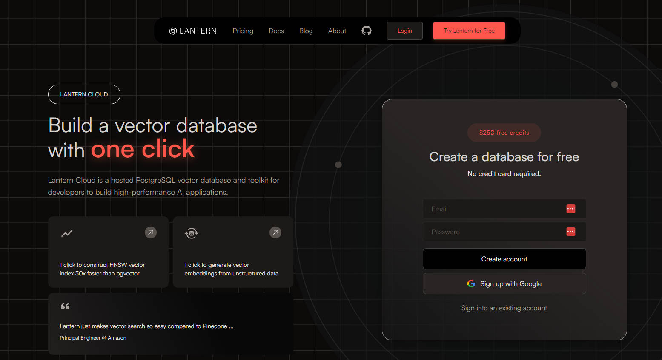Screen dimensions: 662x360
Task: Click password manager icon in Password field
Action: pyautogui.click(x=570, y=232)
